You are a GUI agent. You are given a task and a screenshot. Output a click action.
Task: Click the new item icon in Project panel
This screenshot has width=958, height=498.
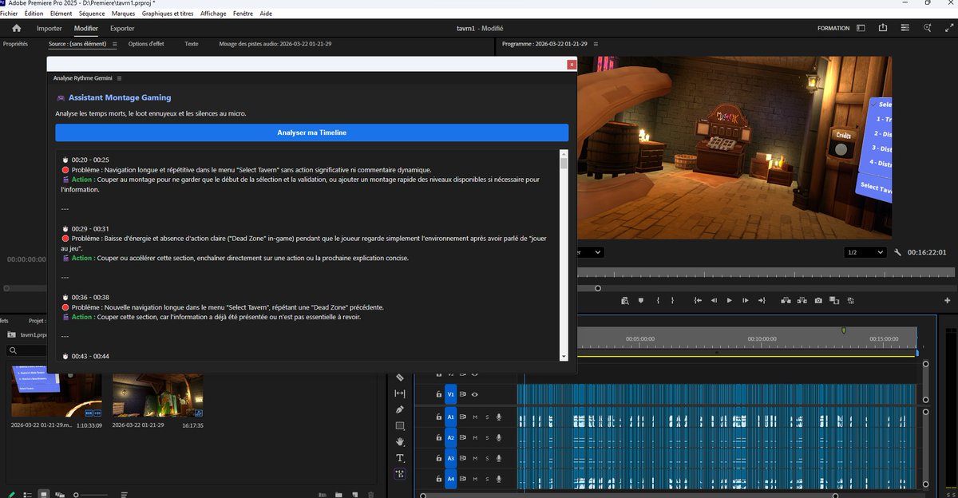pos(355,495)
